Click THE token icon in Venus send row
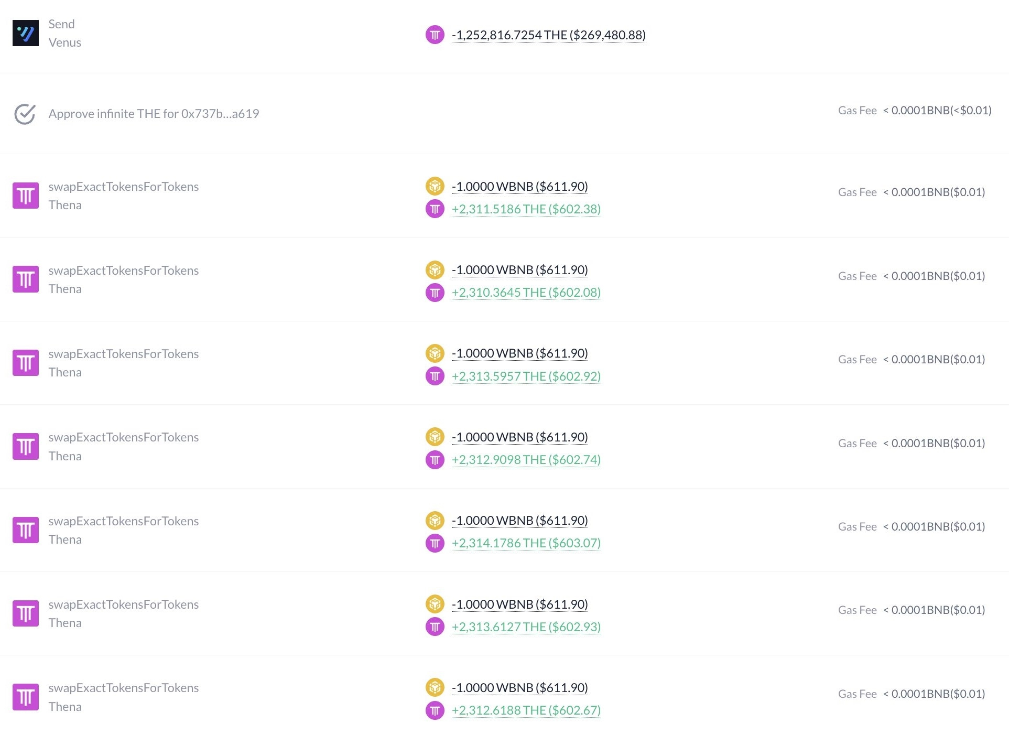Screen dimensions: 1009x734 click(435, 35)
